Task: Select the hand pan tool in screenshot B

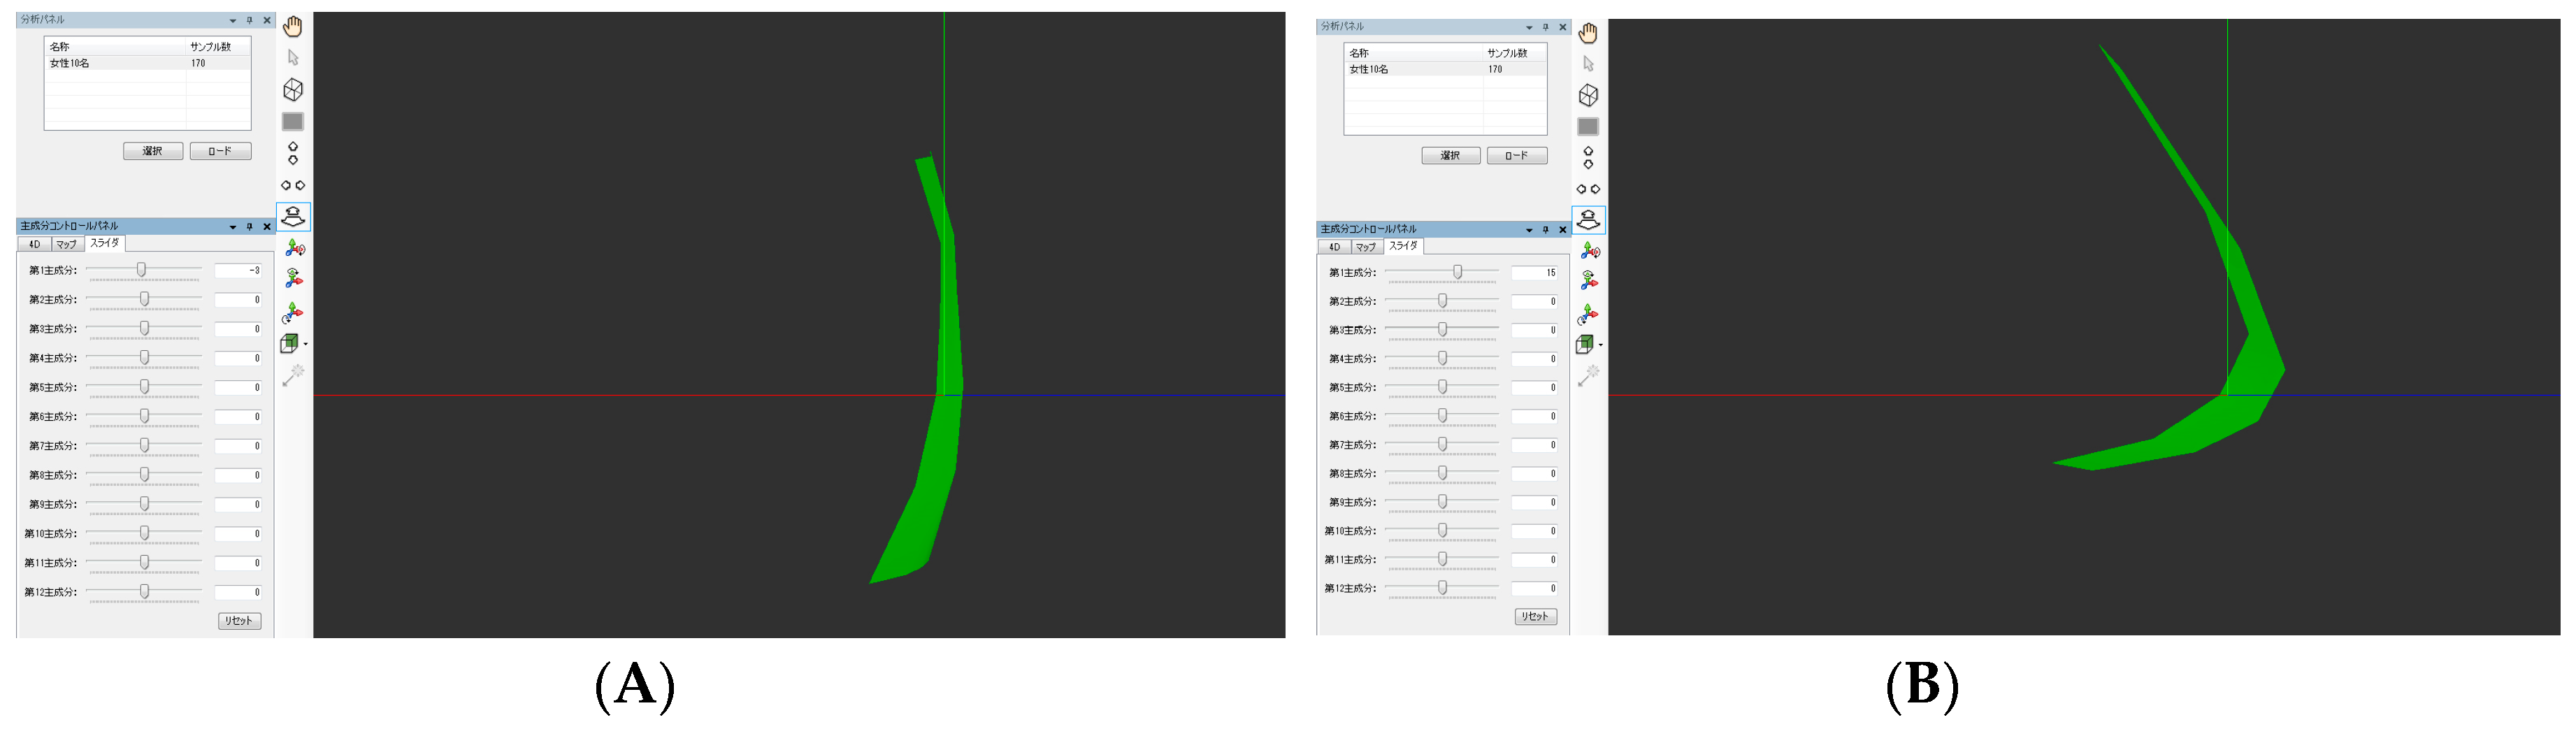Action: coord(1588,33)
